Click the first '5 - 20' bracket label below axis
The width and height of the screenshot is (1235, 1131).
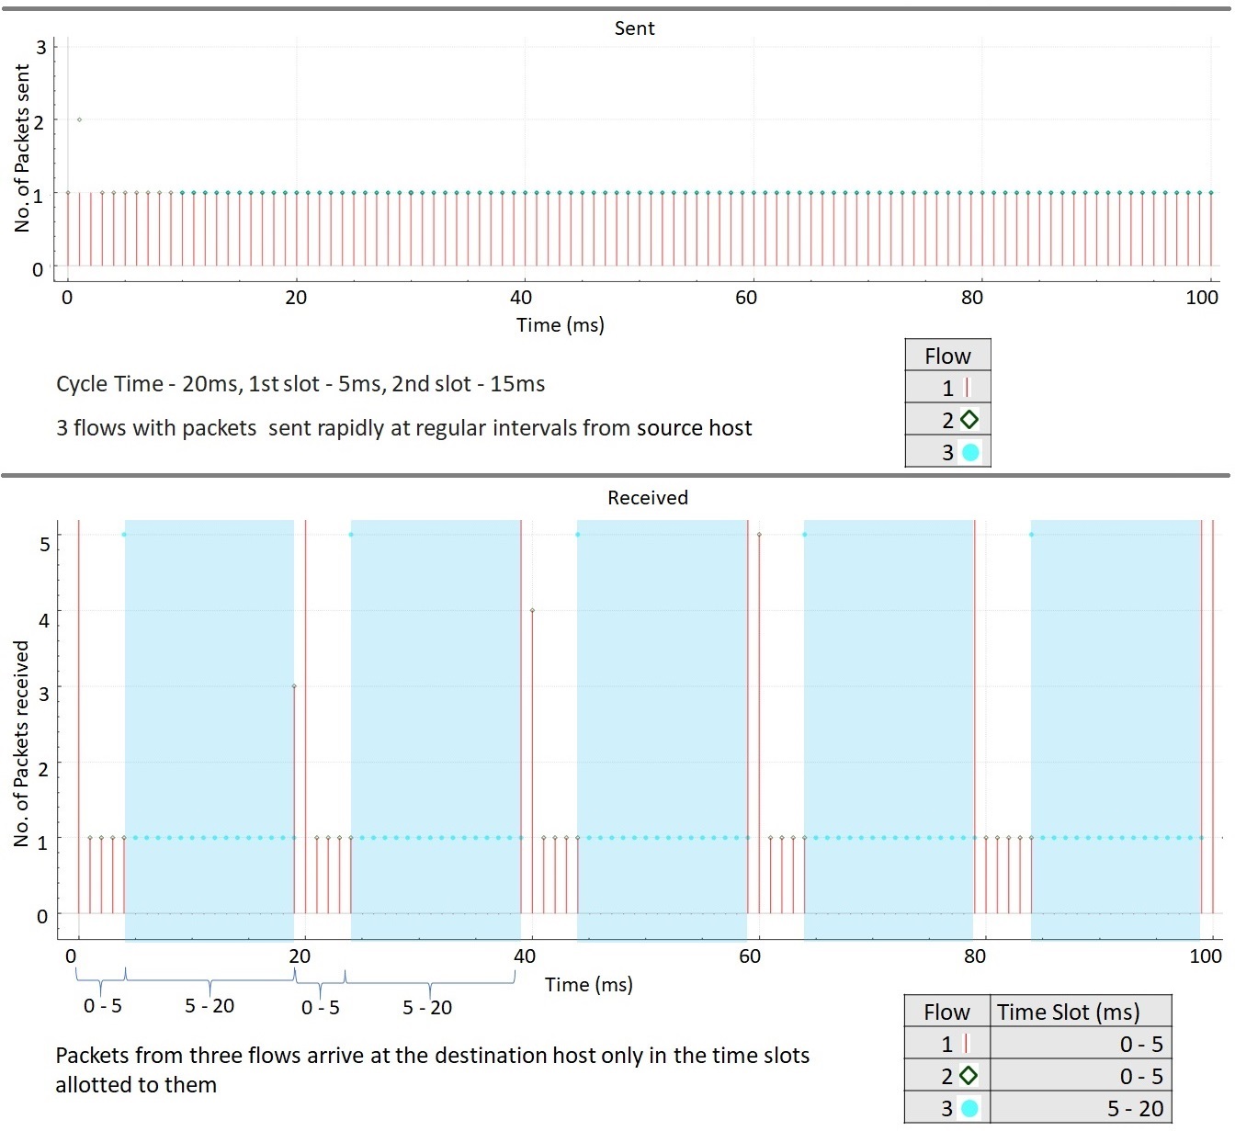(x=210, y=1006)
